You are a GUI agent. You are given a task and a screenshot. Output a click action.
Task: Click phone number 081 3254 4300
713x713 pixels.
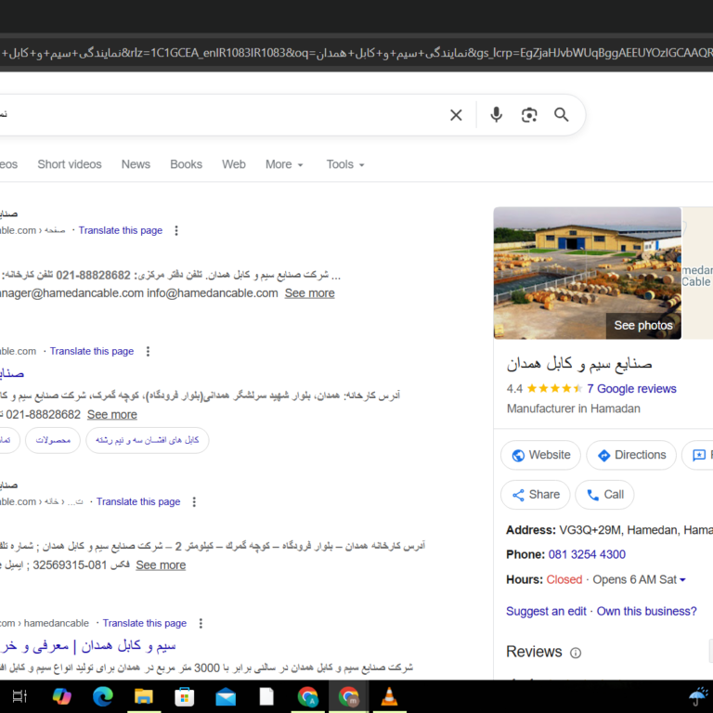587,555
